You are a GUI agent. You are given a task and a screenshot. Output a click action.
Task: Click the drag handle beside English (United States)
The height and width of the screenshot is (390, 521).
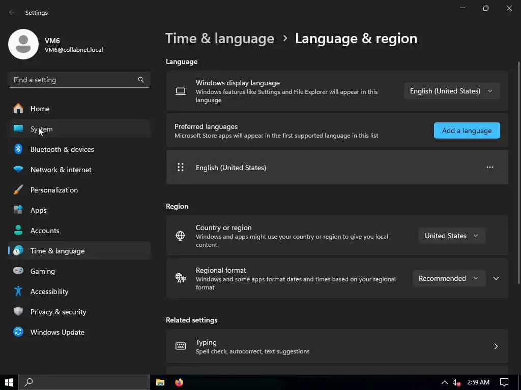(x=181, y=167)
